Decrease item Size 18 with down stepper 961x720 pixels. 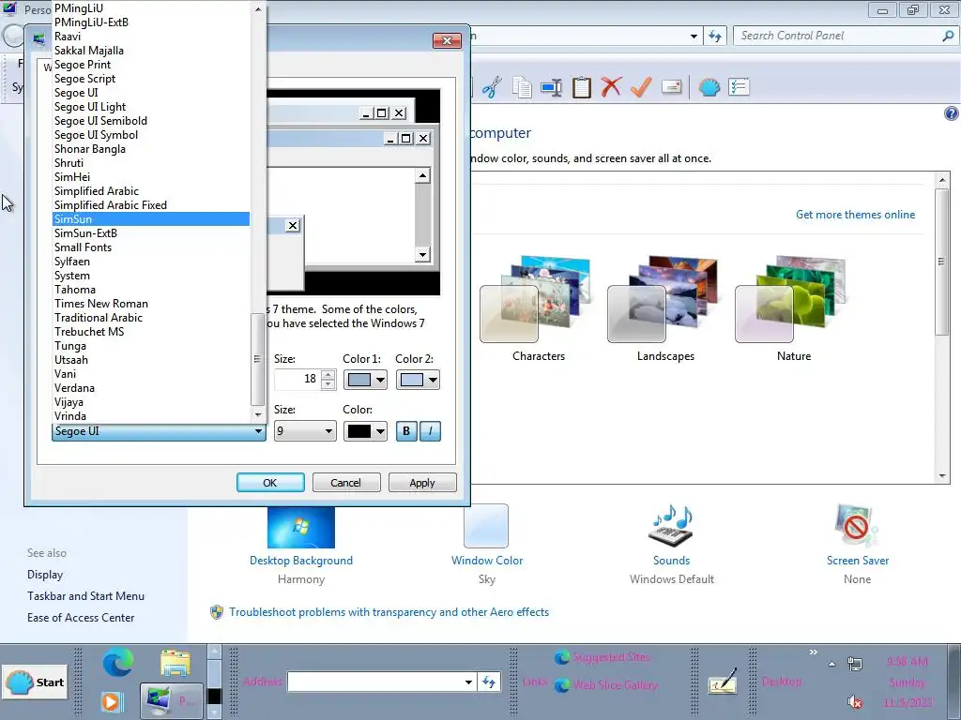(x=328, y=384)
